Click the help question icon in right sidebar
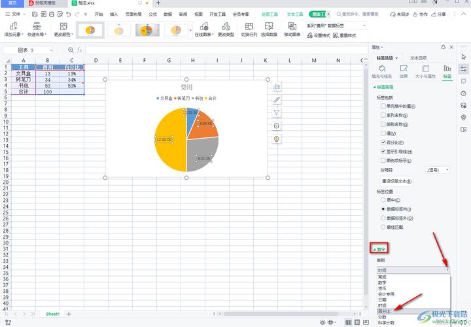The image size is (471, 327). click(464, 94)
